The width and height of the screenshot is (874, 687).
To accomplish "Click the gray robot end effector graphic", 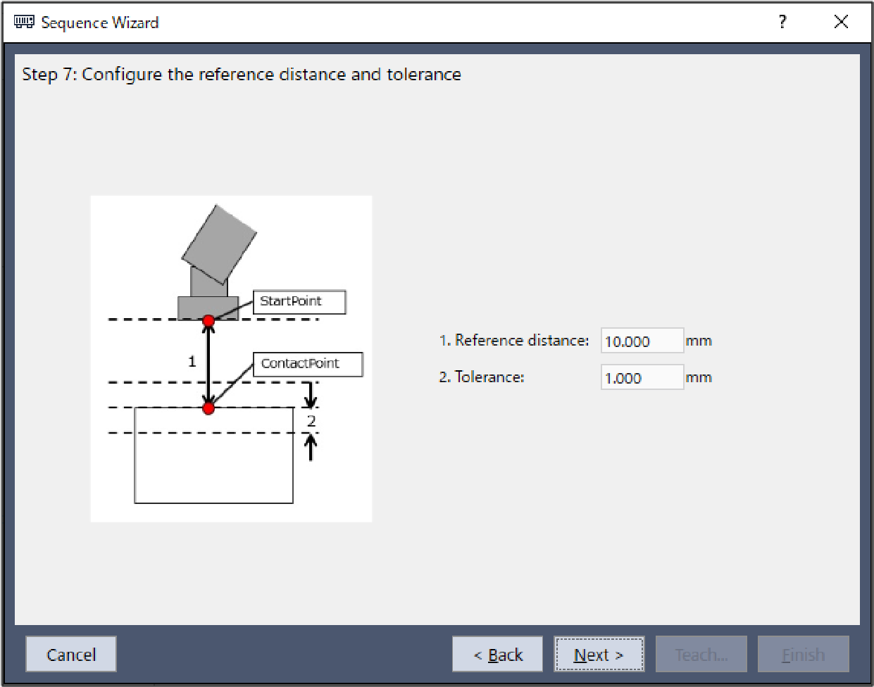I will point(218,243).
